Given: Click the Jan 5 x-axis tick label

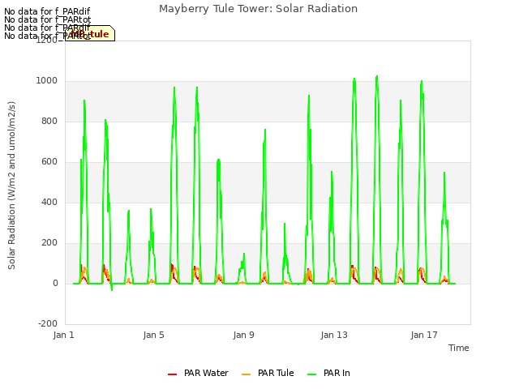Looking at the screenshot, I should (153, 335).
